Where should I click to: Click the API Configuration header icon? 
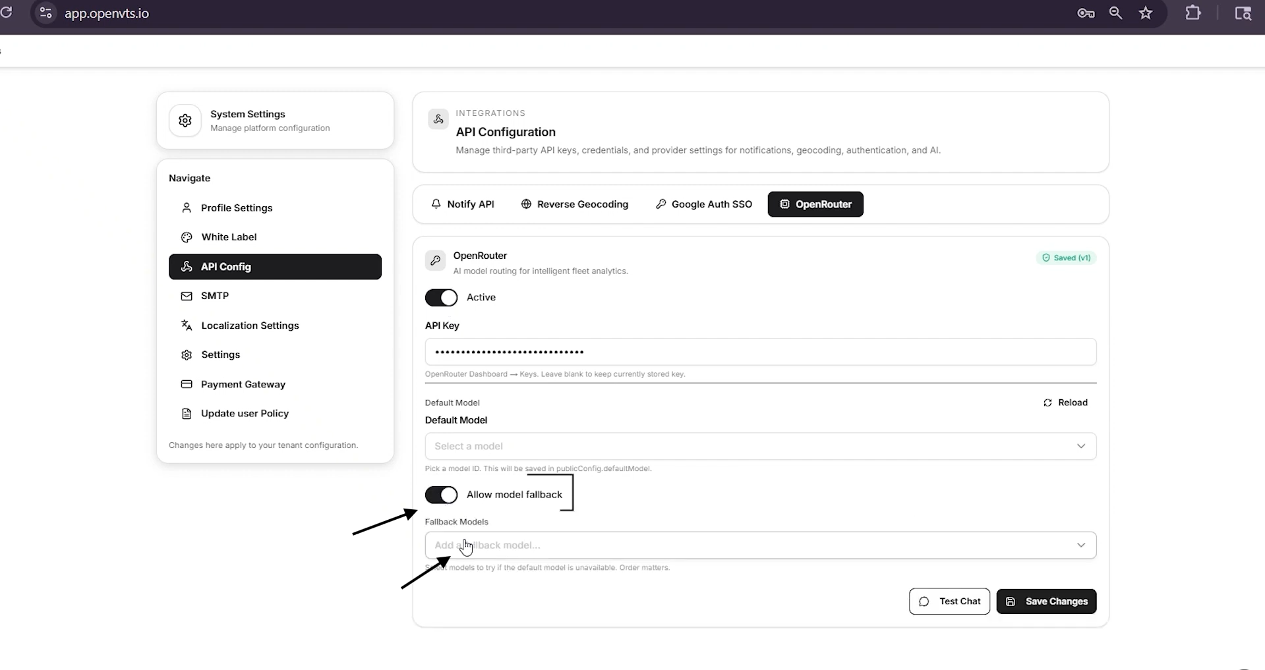(438, 119)
